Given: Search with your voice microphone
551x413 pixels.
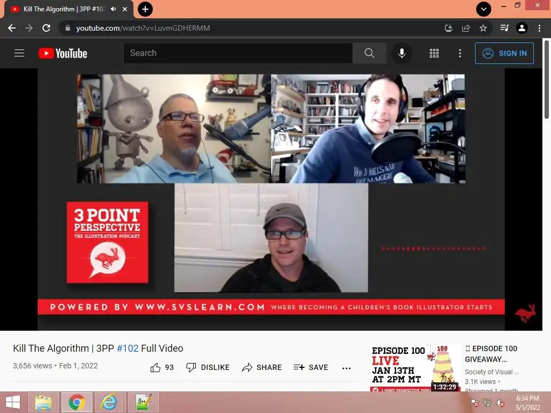Looking at the screenshot, I should coord(402,53).
